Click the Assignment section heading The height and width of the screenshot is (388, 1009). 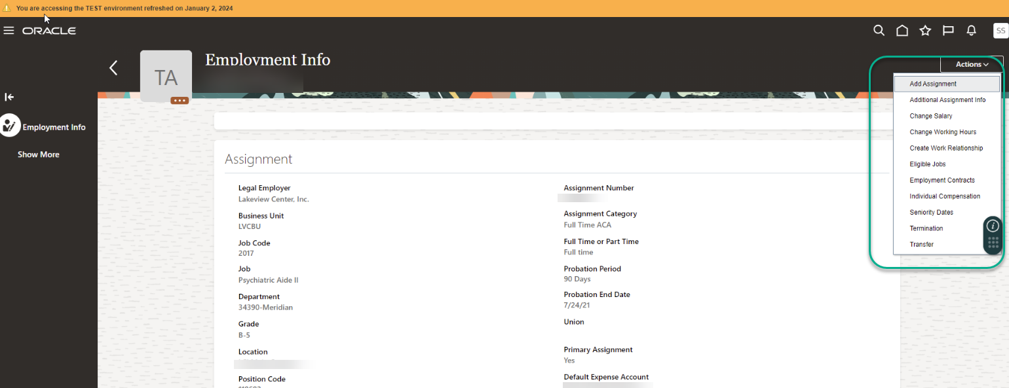(258, 159)
